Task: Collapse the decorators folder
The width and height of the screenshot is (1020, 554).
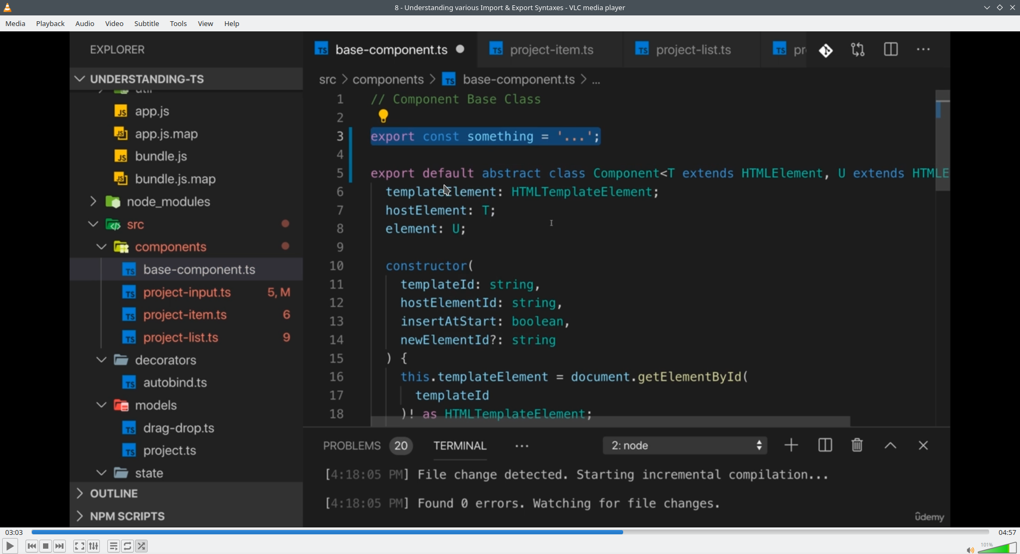Action: click(x=101, y=360)
